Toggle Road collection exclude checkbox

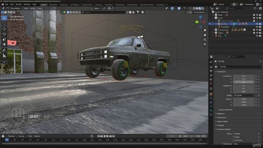point(254,15)
